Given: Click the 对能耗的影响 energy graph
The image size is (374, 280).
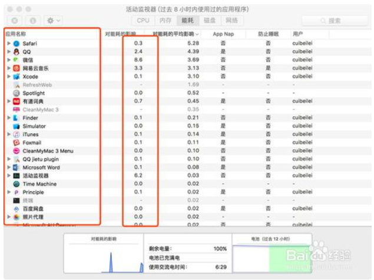Looking at the screenshot, I should [x=104, y=258].
